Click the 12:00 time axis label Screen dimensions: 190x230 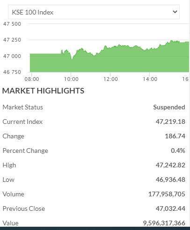110,79
